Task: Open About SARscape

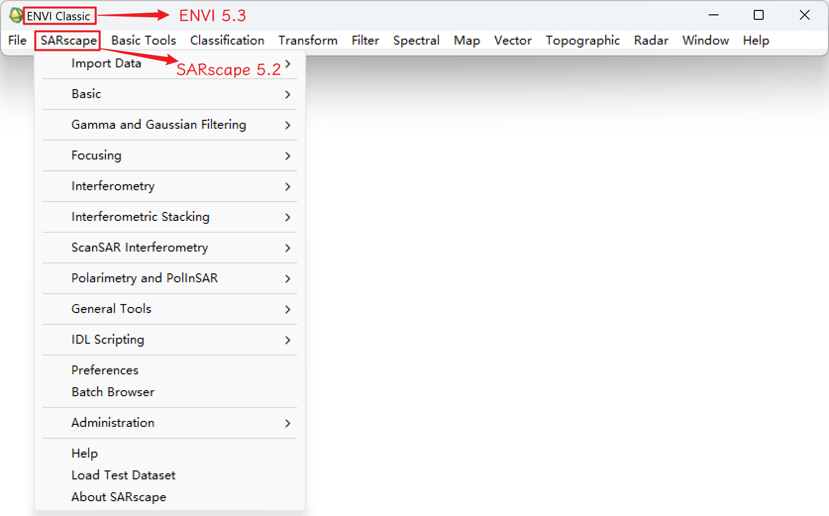Action: coord(170,497)
